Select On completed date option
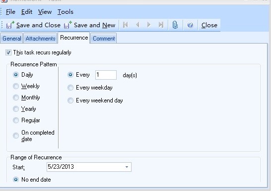This screenshot has width=272, height=191. [x=16, y=136]
